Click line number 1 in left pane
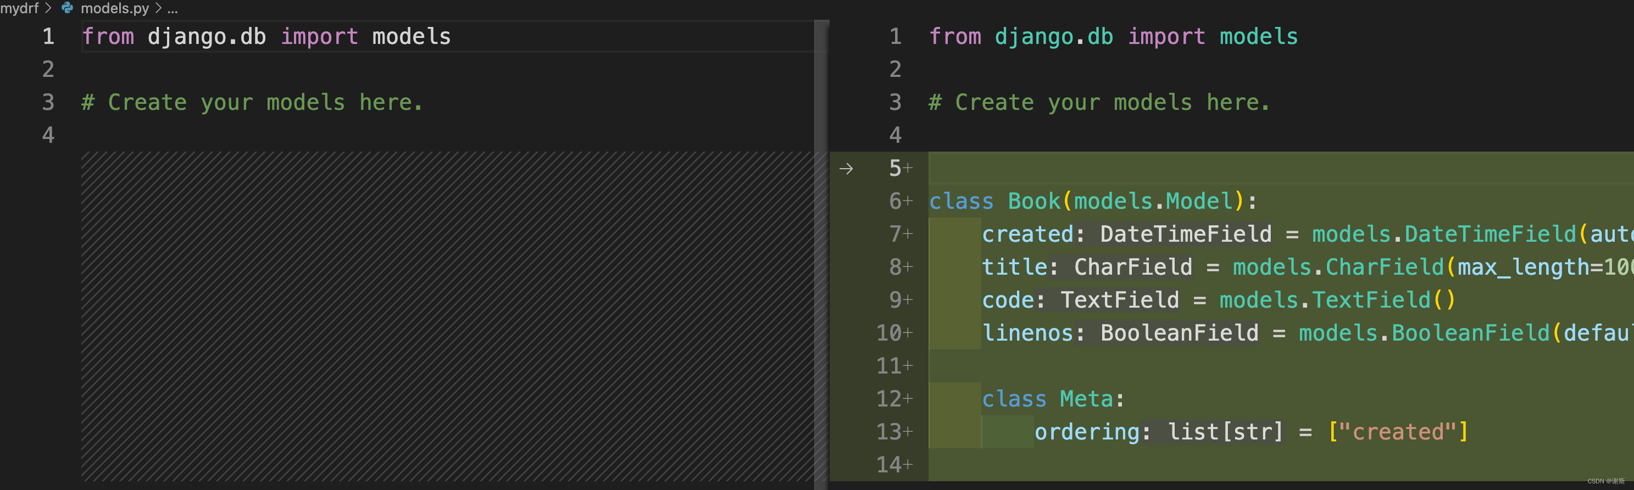1634x490 pixels. 48,36
